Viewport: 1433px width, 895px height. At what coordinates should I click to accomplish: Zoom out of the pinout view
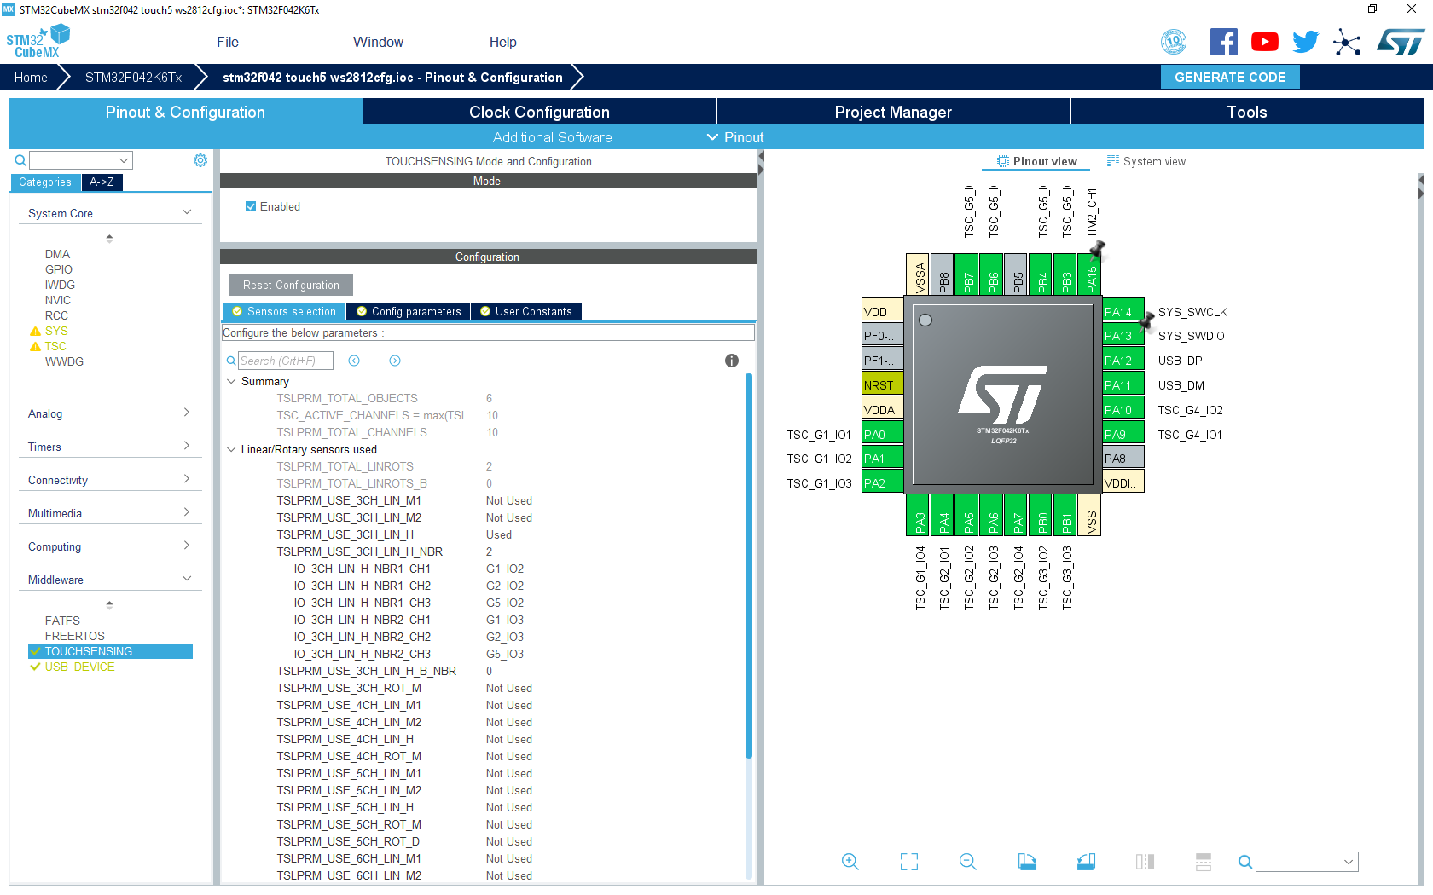coord(967,862)
